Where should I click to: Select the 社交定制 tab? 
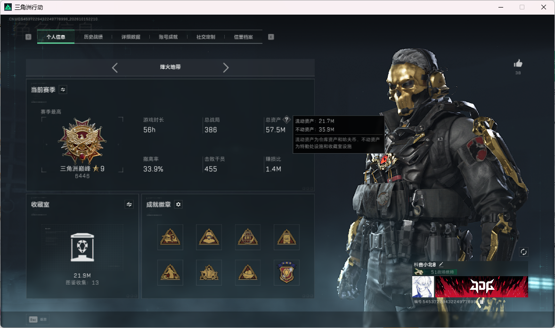click(205, 37)
